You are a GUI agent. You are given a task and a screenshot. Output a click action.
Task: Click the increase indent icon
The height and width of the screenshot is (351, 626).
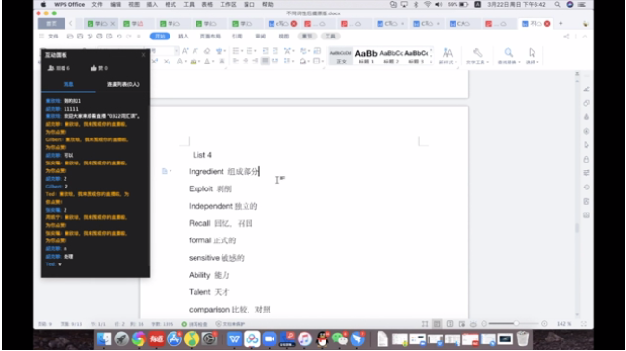click(x=275, y=51)
